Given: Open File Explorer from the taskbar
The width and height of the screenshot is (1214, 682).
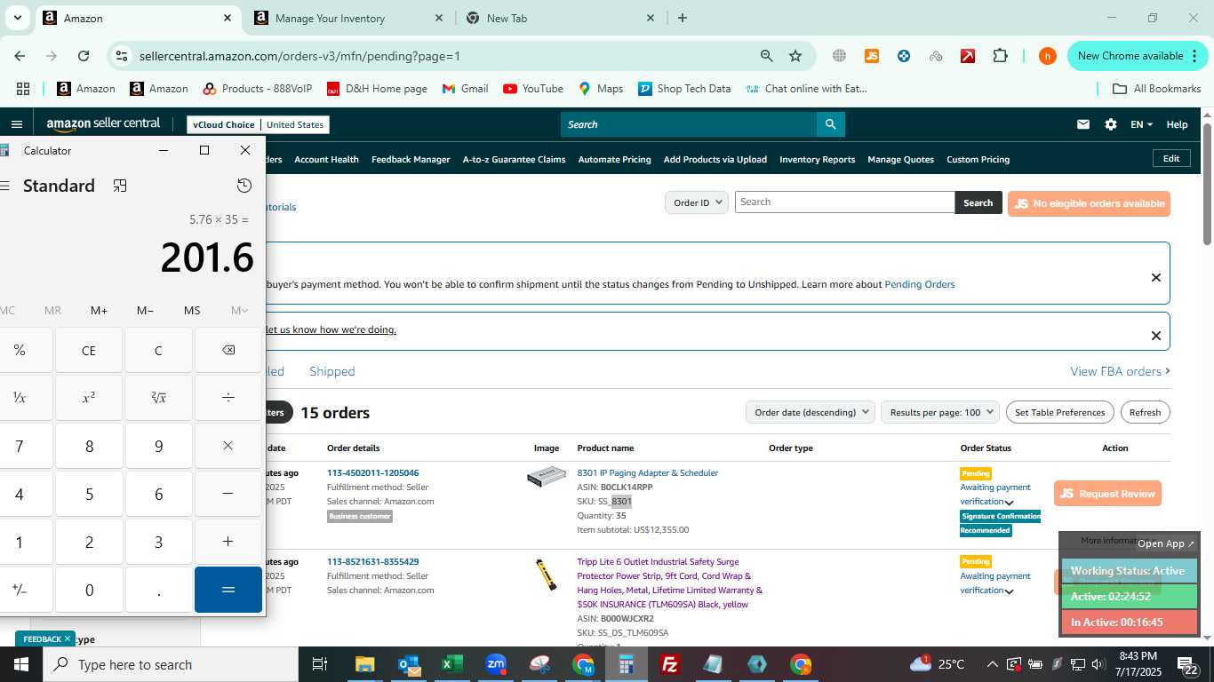Looking at the screenshot, I should [x=365, y=664].
